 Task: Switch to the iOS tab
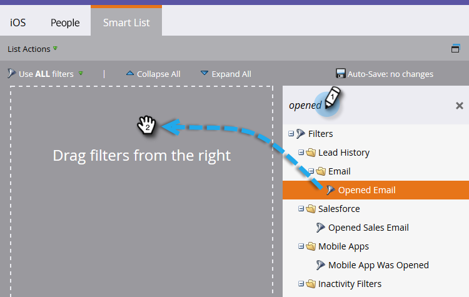[x=18, y=23]
